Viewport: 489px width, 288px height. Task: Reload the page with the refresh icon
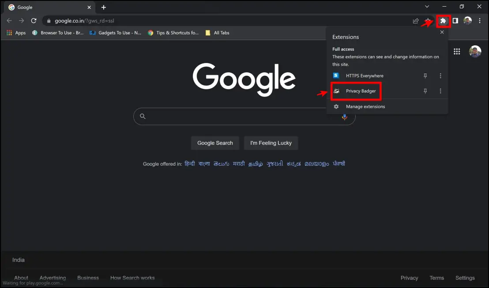34,21
